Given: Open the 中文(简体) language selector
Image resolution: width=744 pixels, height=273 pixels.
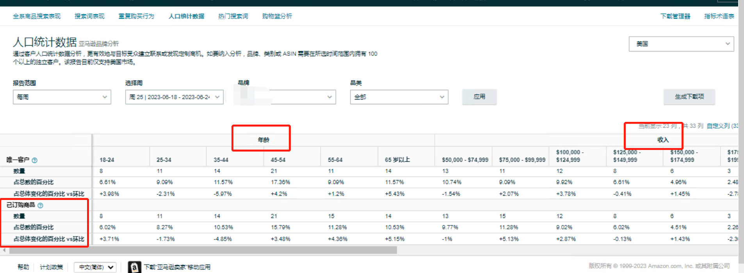Looking at the screenshot, I should (x=95, y=267).
